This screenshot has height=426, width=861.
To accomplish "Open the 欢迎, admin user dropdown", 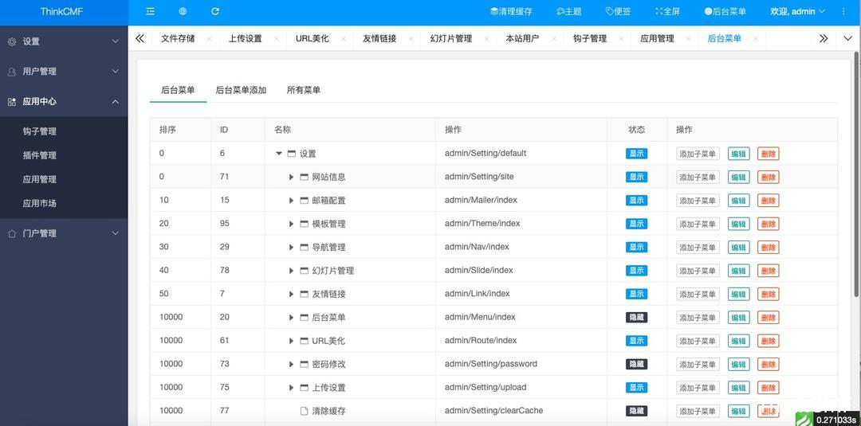I will click(798, 11).
